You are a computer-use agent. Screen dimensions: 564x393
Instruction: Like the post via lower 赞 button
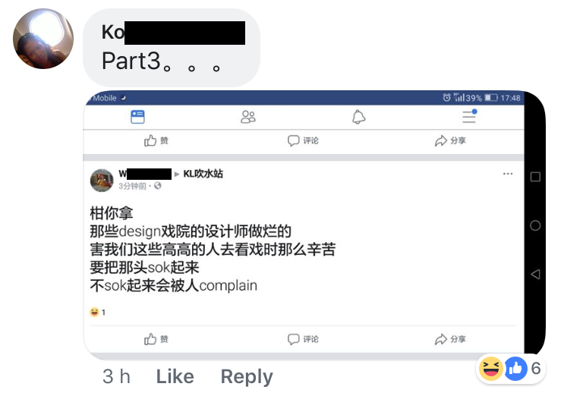156,339
